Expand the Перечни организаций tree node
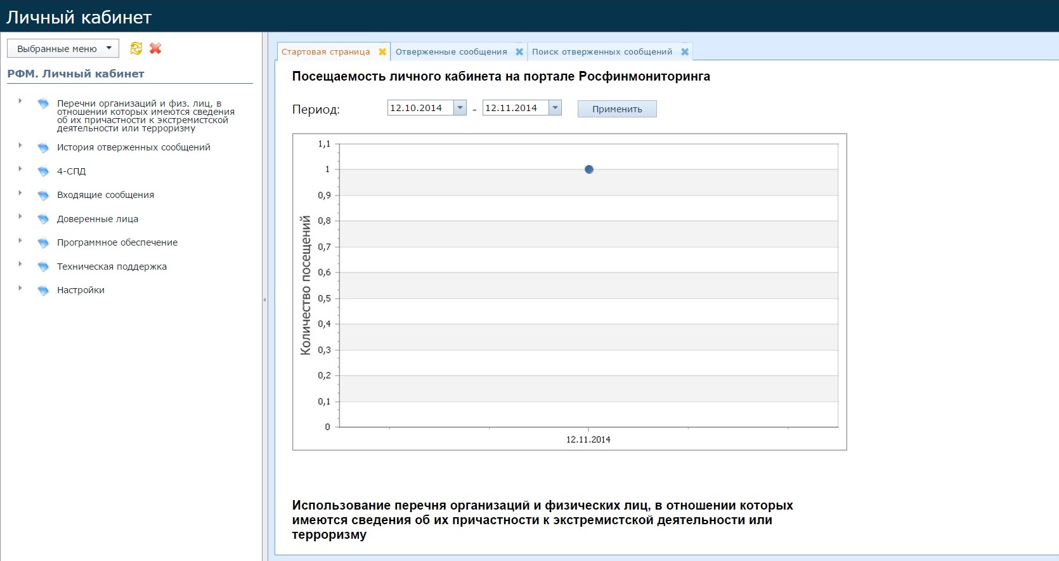The image size is (1059, 561). click(20, 101)
